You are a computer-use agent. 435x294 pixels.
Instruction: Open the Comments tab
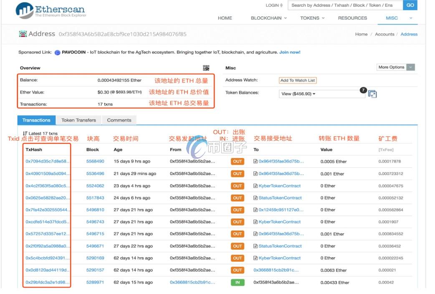(119, 120)
